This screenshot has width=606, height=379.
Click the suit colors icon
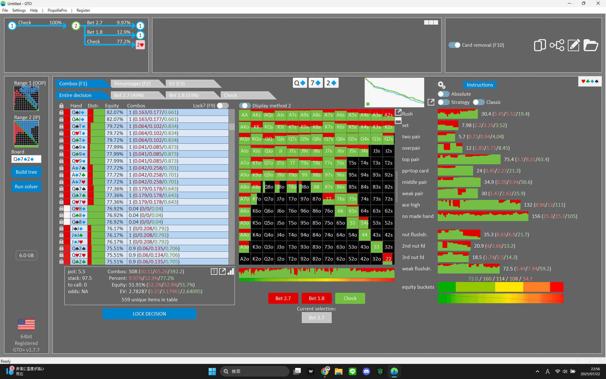(590, 81)
